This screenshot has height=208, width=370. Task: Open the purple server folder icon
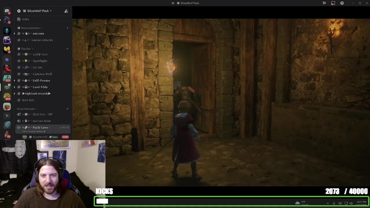click(x=7, y=60)
